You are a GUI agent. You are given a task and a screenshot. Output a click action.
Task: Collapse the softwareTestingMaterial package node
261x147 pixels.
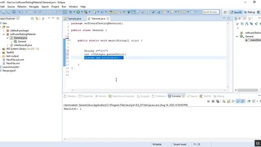4,34
